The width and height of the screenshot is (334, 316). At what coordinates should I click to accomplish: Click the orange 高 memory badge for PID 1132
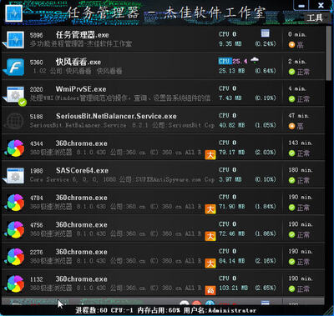pyautogui.click(x=210, y=290)
